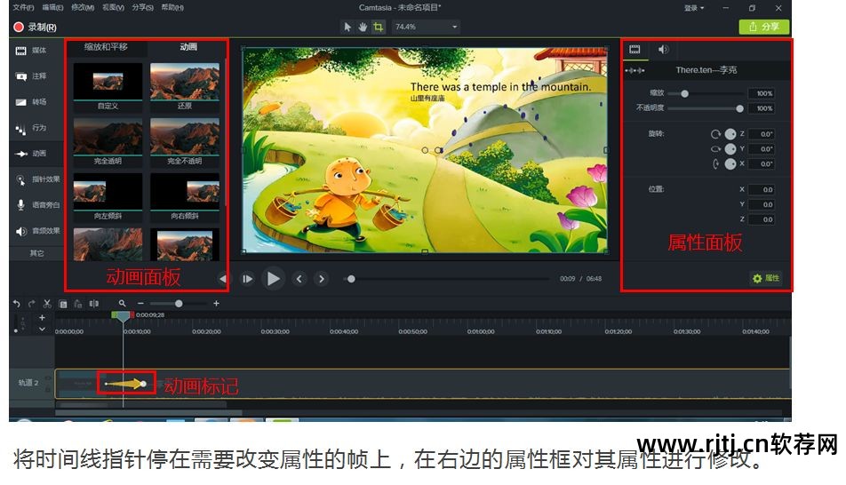Open the 编辑(E) menu
Image resolution: width=846 pixels, height=485 pixels.
(x=53, y=8)
